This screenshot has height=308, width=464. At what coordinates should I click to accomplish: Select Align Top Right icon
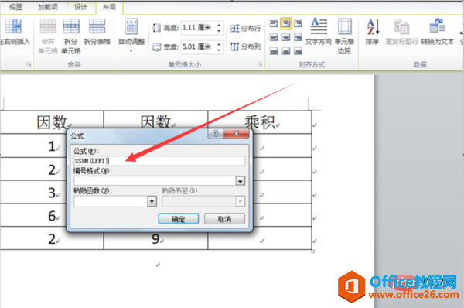click(x=298, y=23)
